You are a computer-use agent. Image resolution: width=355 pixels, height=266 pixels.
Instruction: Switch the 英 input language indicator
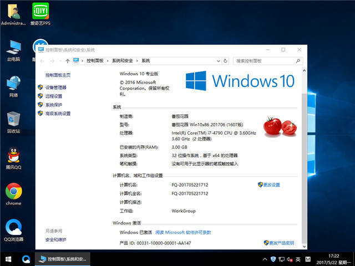298,259
